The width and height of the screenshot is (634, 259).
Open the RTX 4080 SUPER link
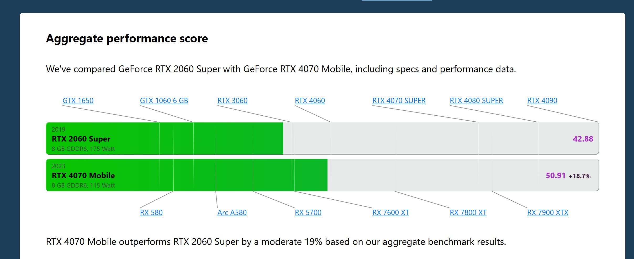(x=476, y=101)
